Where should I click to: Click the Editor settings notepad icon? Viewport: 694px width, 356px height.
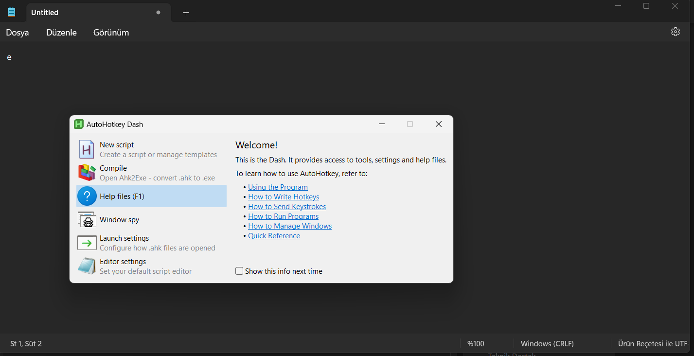pyautogui.click(x=87, y=266)
